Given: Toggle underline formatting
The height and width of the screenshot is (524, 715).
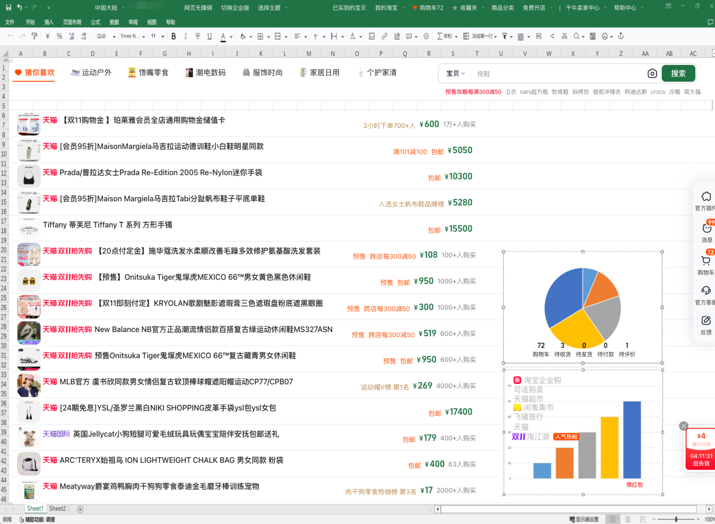Looking at the screenshot, I should pos(210,36).
